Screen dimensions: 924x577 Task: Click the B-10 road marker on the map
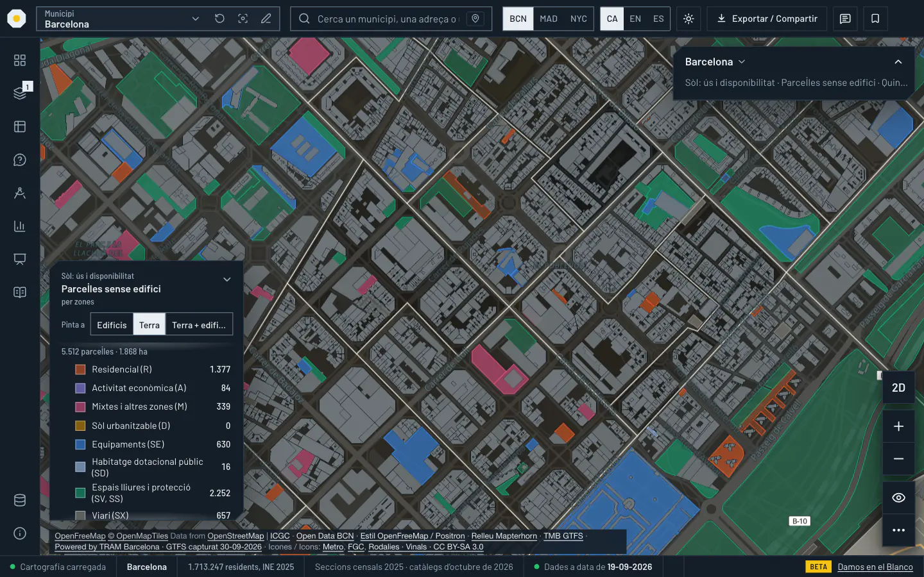800,521
